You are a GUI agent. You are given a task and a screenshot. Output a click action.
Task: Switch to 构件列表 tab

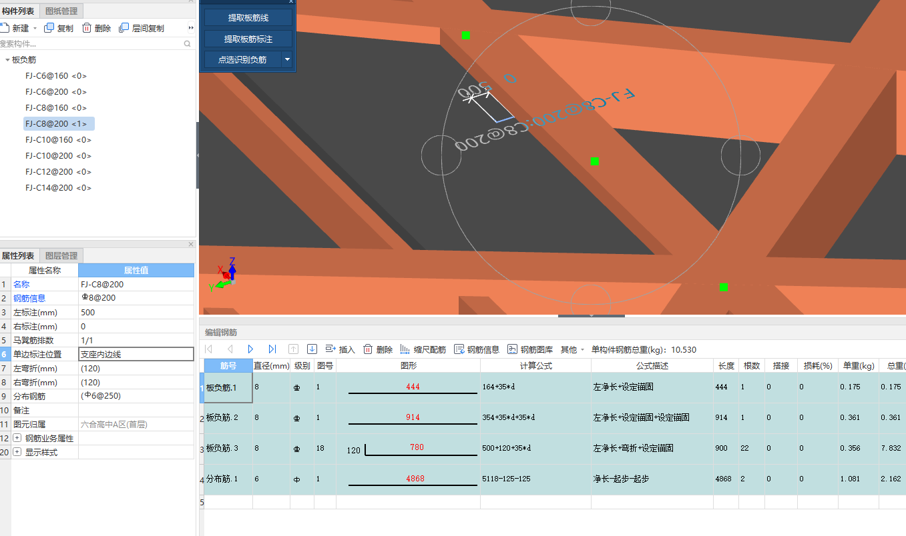[18, 11]
